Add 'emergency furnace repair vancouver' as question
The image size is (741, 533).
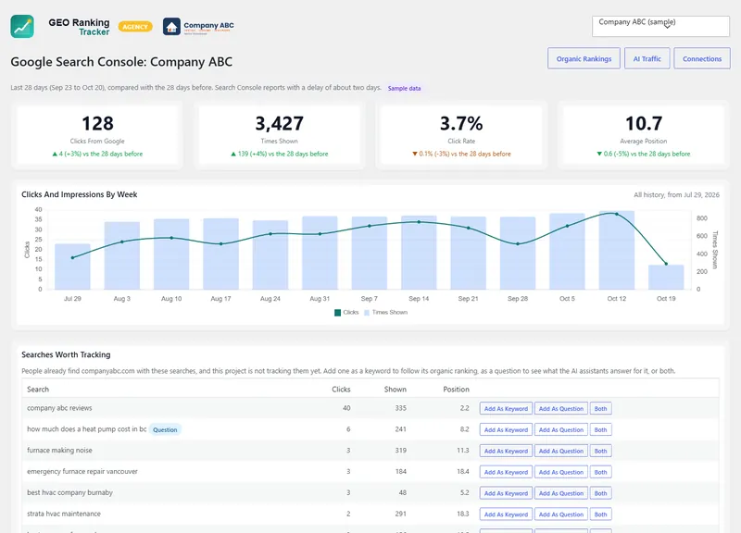561,472
